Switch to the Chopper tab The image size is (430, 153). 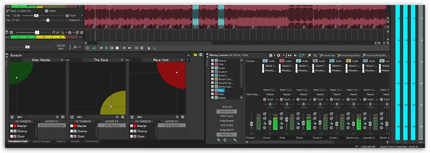75,142
